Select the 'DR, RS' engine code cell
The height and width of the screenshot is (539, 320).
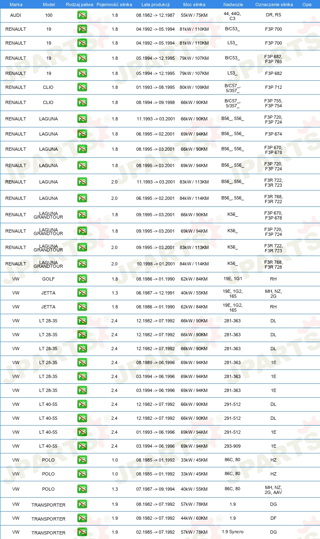[273, 15]
